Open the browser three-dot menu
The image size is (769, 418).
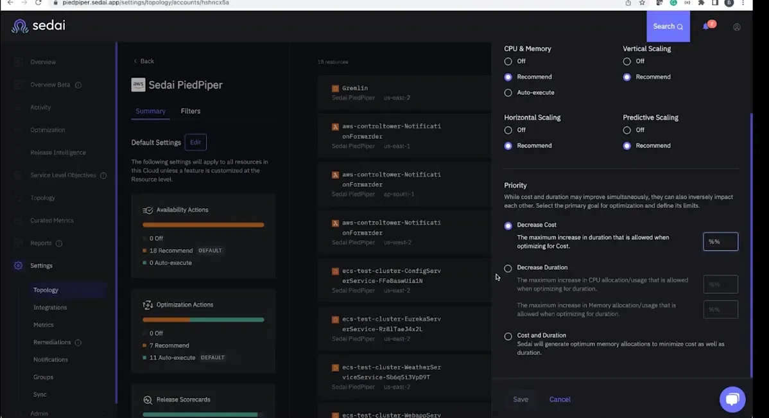click(743, 3)
